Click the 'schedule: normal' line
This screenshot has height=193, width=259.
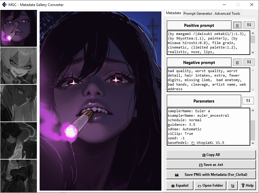pos(185,120)
